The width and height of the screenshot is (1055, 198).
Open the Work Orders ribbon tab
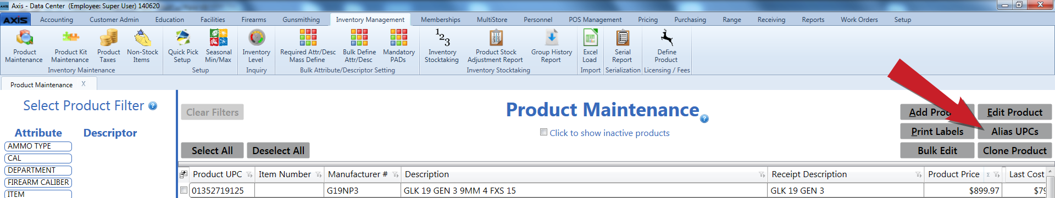859,20
